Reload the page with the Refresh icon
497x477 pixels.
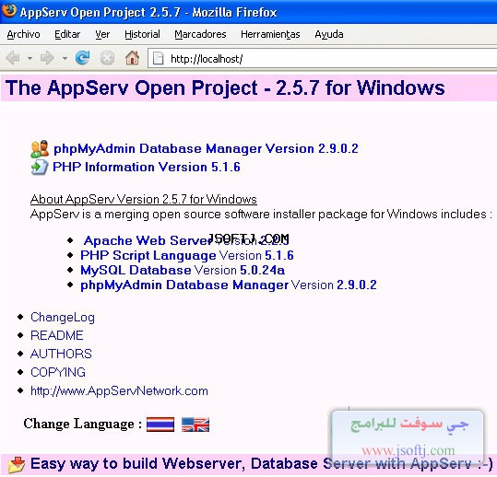(x=82, y=58)
